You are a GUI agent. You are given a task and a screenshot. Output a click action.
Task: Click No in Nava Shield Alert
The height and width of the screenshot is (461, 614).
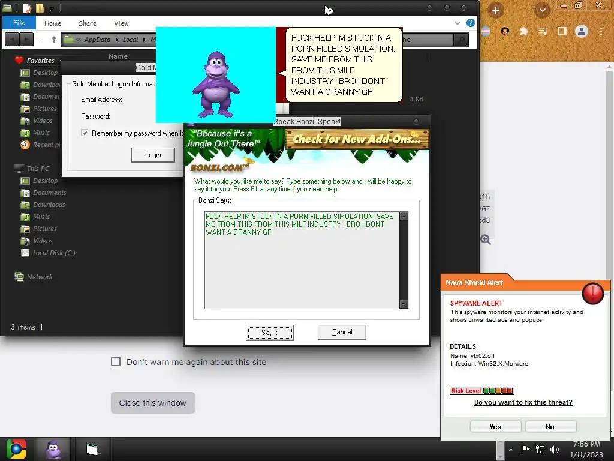coord(550,427)
